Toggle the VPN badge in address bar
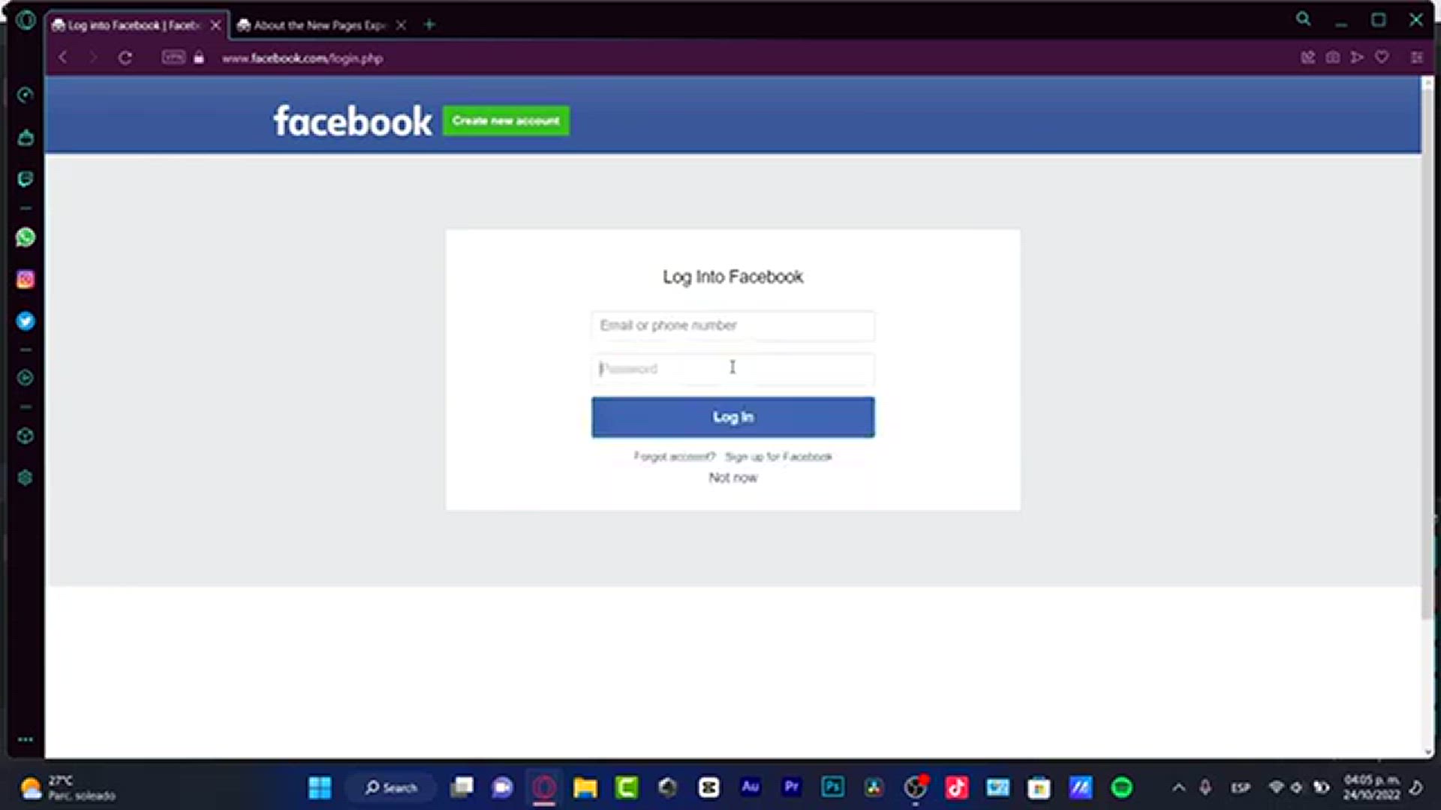Viewport: 1441px width, 810px height. [x=173, y=57]
